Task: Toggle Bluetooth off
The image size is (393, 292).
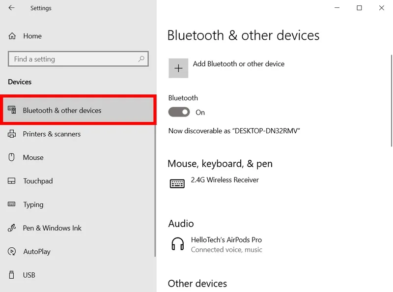Action: click(x=179, y=112)
